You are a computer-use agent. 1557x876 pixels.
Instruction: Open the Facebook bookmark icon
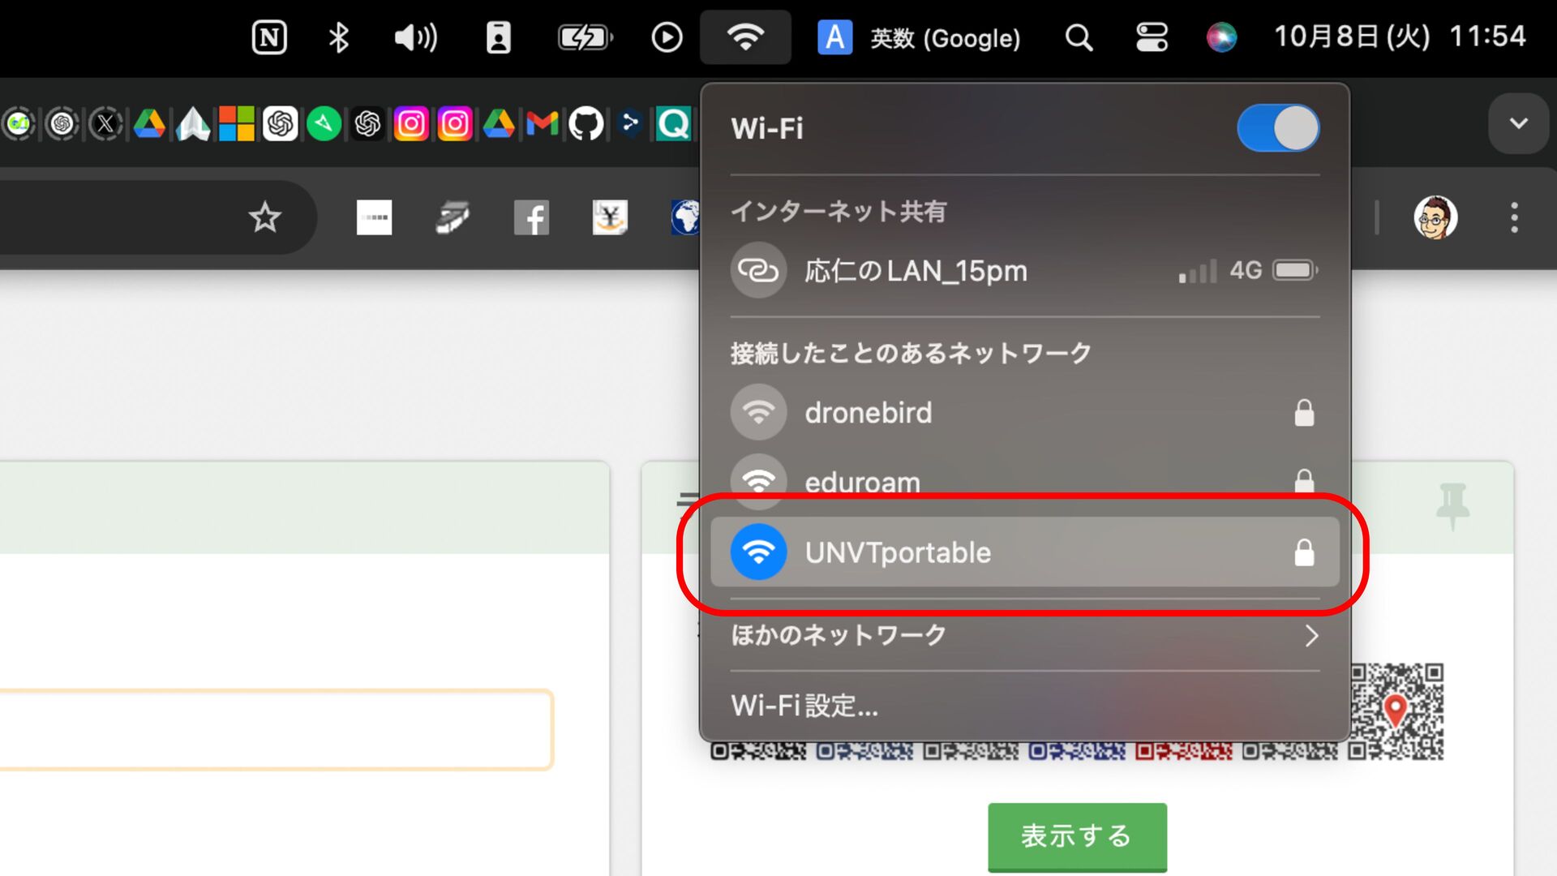[x=531, y=217]
